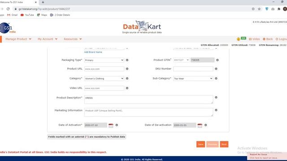Open the Packaging Type dropdown

[104, 60]
